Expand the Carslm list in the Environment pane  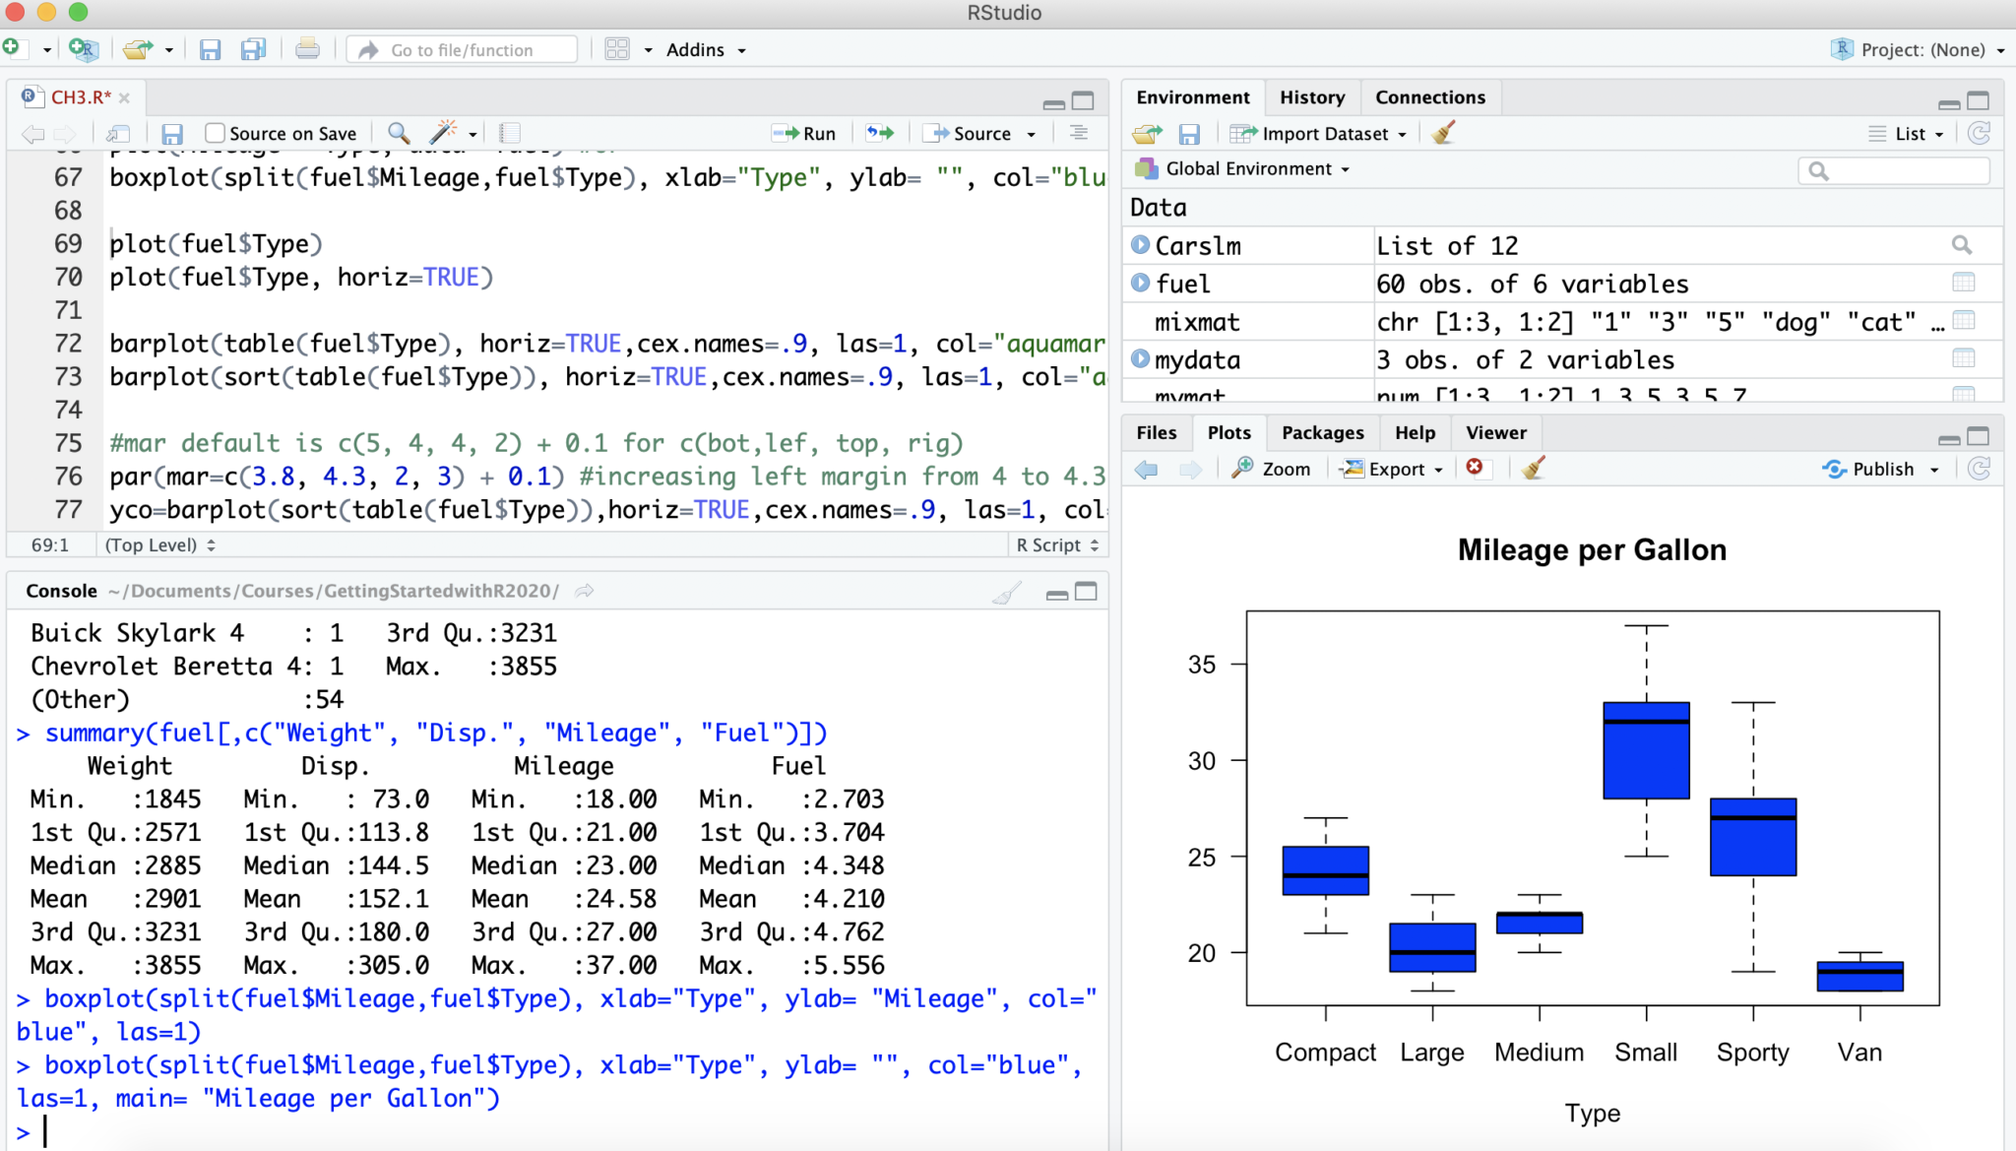click(x=1143, y=245)
